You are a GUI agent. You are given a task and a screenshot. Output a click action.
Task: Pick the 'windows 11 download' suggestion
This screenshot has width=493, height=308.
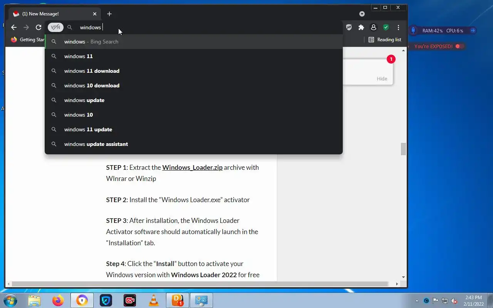point(194,71)
